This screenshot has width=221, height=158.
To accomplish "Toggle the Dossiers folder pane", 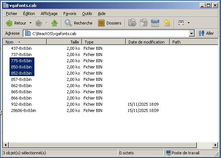I will tap(110, 23).
